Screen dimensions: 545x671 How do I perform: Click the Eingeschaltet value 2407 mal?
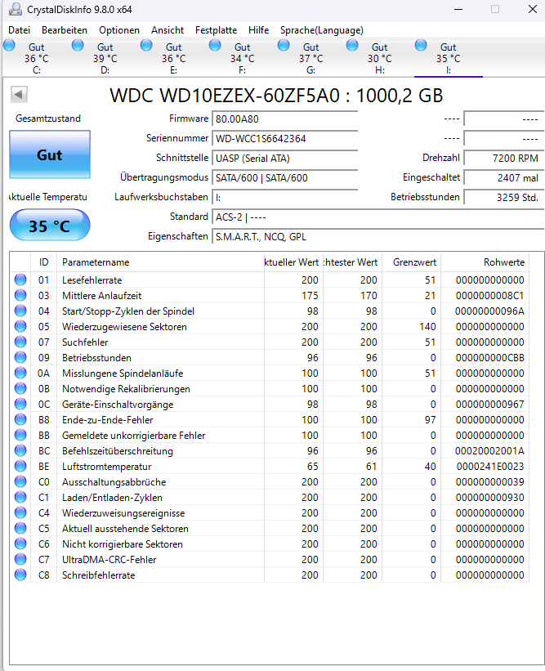(x=504, y=178)
